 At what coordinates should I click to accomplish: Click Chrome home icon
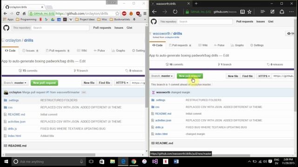pos(24,13)
